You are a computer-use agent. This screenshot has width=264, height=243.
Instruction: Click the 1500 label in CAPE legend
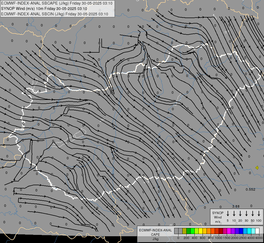[x=227, y=238]
